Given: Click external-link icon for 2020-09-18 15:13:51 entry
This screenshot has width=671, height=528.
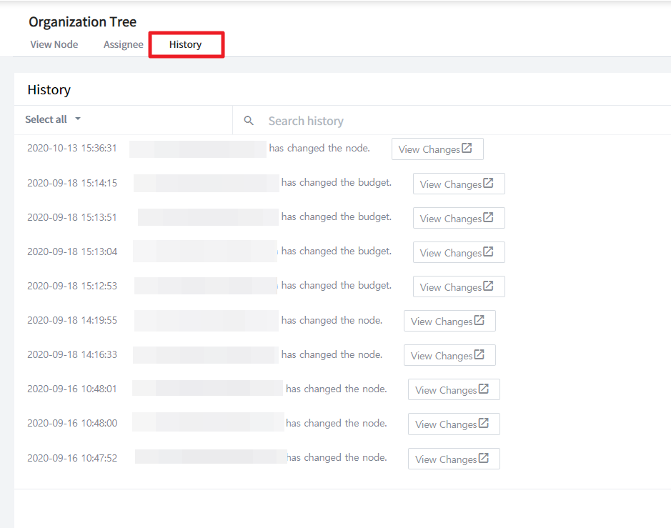Looking at the screenshot, I should [488, 218].
